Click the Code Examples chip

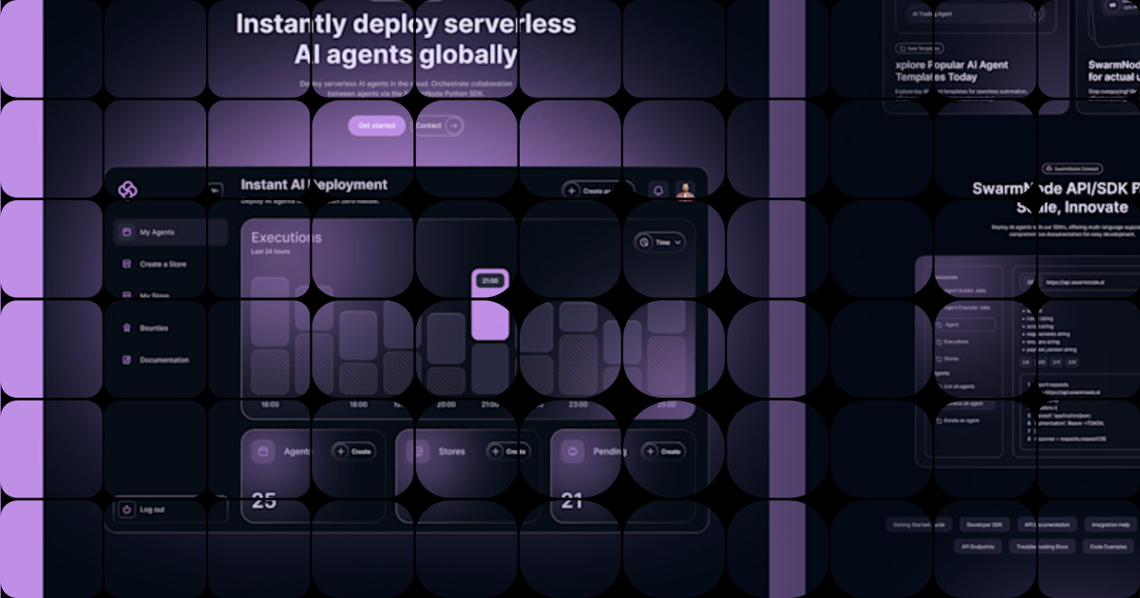(x=1109, y=547)
